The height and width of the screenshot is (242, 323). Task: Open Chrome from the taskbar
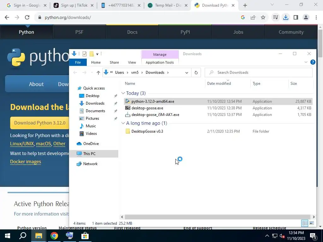pyautogui.click(x=54, y=236)
